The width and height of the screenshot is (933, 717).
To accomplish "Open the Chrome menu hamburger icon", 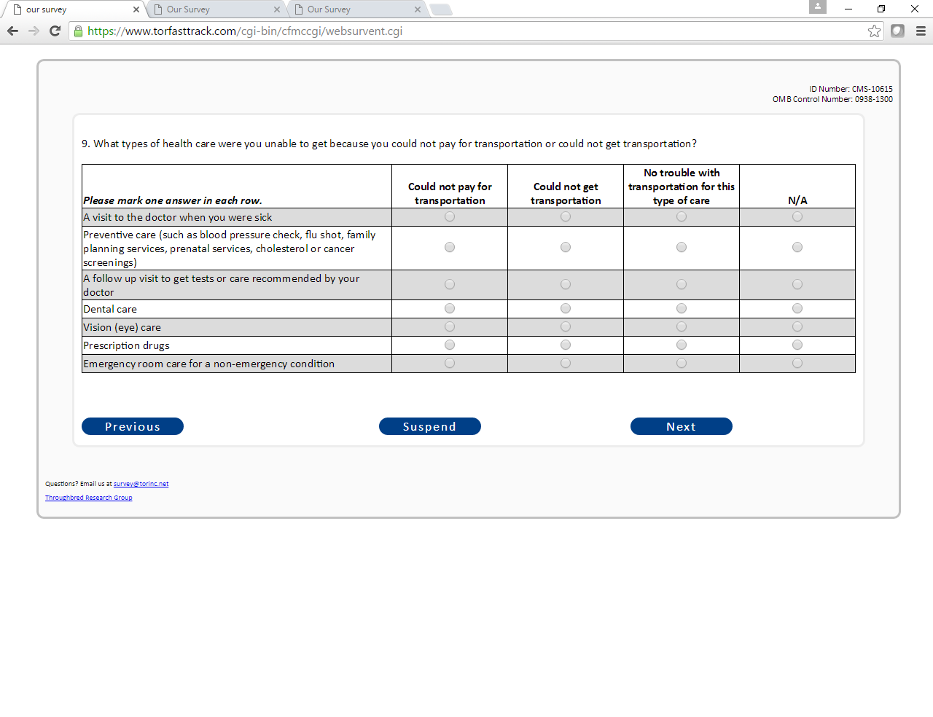I will 921,31.
